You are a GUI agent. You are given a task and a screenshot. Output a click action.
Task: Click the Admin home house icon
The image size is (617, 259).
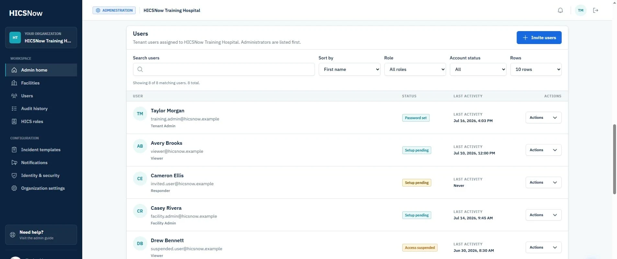14,70
